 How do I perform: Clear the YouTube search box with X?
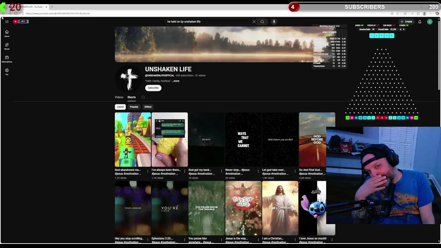tap(254, 22)
